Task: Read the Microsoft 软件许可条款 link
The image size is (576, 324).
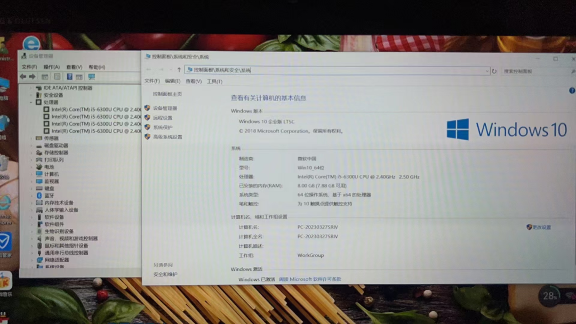Action: [x=310, y=279]
